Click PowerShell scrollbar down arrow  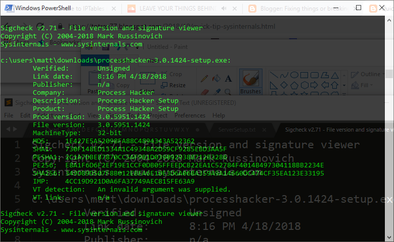389,237
